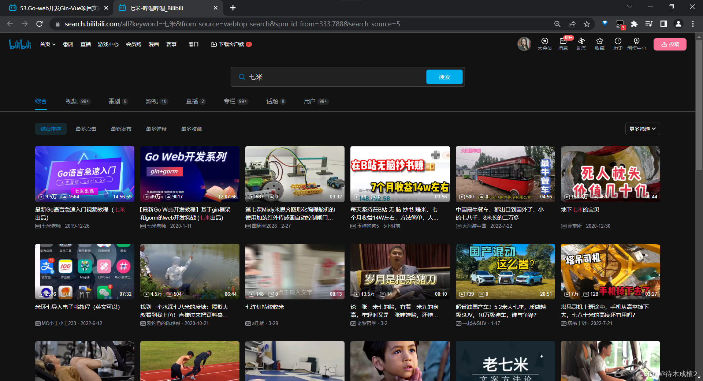Open the 赛事 nav link
This screenshot has width=703, height=381.
coord(171,44)
